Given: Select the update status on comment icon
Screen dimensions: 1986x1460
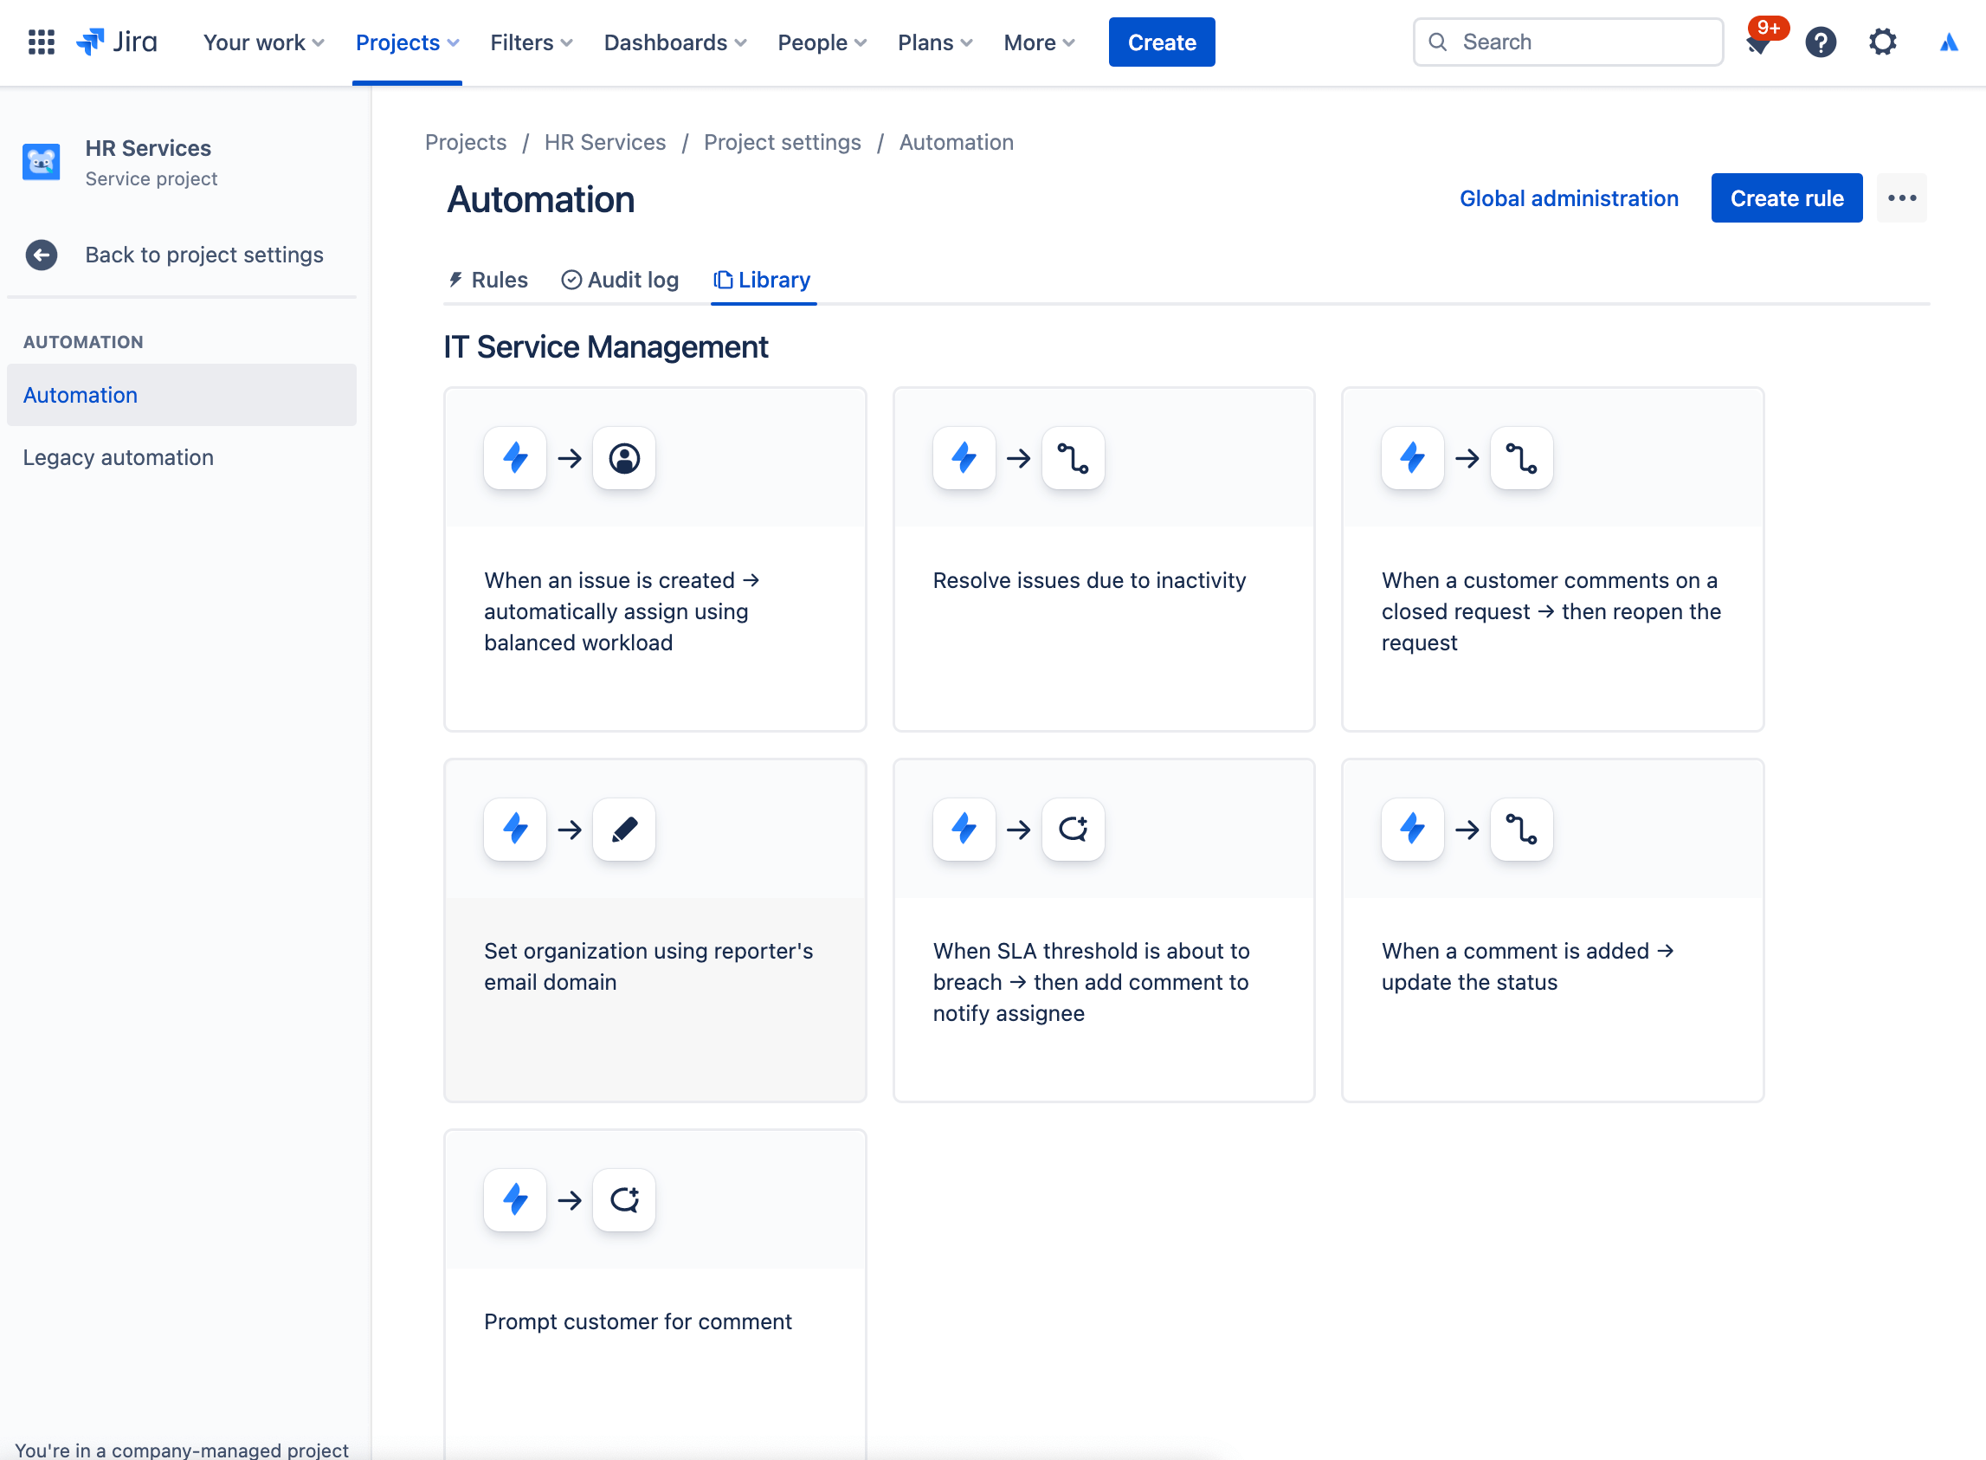Looking at the screenshot, I should point(1522,830).
